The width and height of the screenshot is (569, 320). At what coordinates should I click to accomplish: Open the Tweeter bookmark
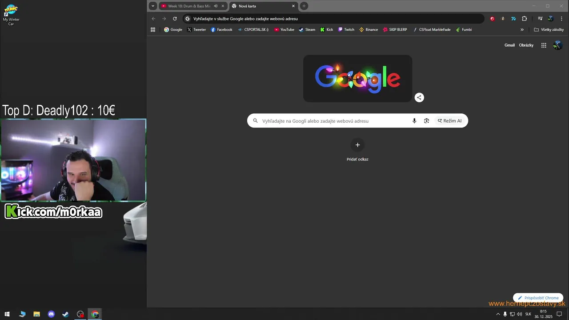(x=196, y=30)
